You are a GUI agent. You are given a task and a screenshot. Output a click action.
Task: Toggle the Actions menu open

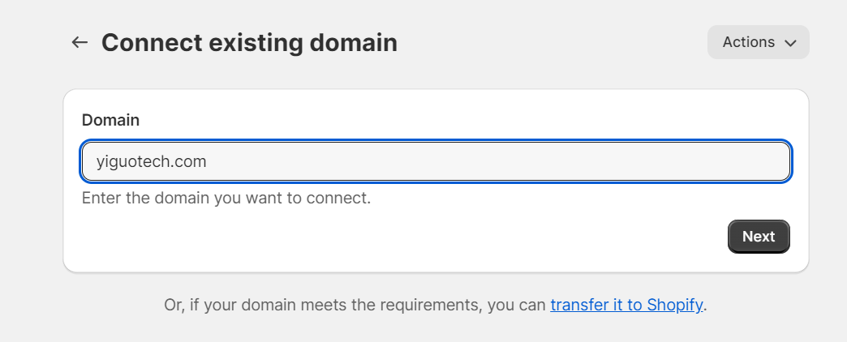point(758,42)
